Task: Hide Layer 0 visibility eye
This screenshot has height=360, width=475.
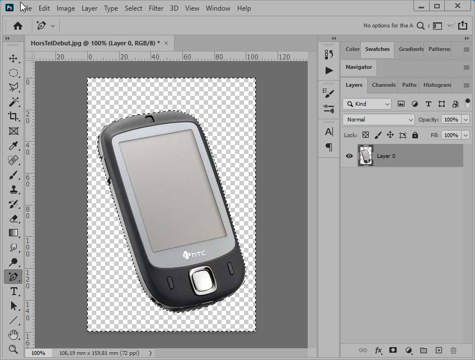Action: (349, 156)
